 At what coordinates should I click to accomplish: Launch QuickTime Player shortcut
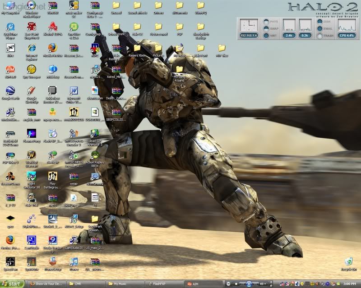pyautogui.click(x=10, y=31)
